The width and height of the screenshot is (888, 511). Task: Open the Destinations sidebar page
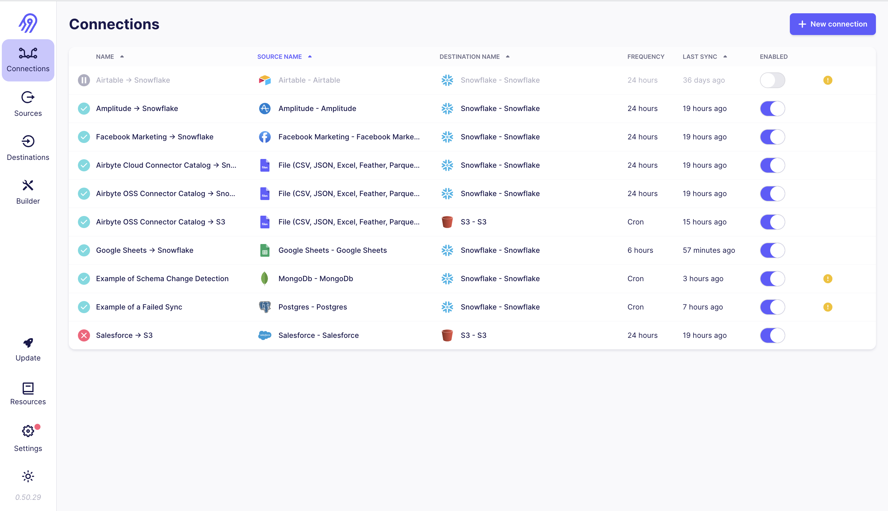[28, 148]
